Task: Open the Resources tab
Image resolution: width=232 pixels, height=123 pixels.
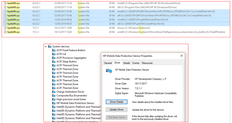Action: pyautogui.click(x=147, y=63)
